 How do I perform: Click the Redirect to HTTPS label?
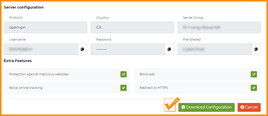click(x=154, y=88)
